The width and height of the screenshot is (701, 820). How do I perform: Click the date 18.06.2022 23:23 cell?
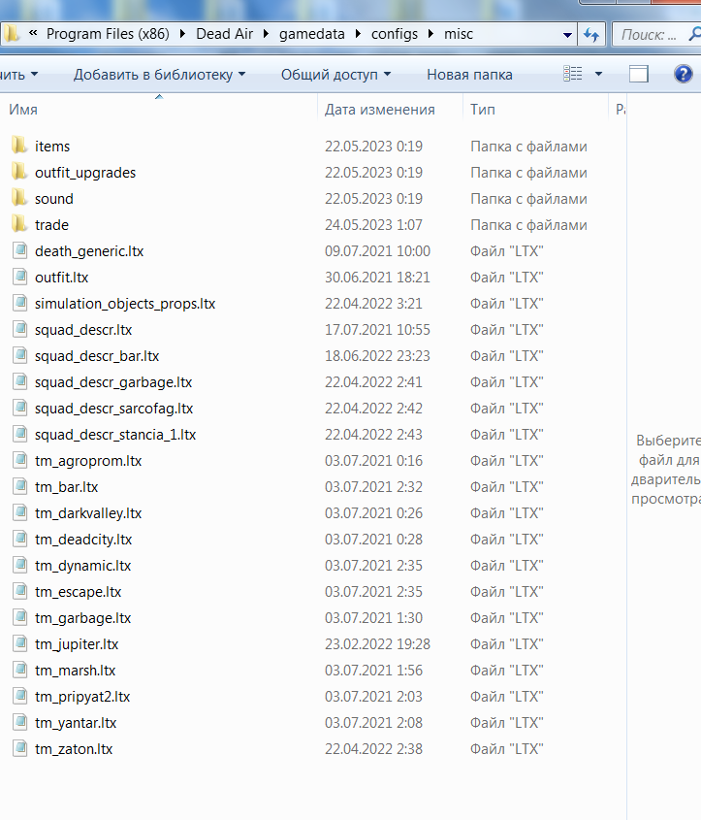[378, 356]
